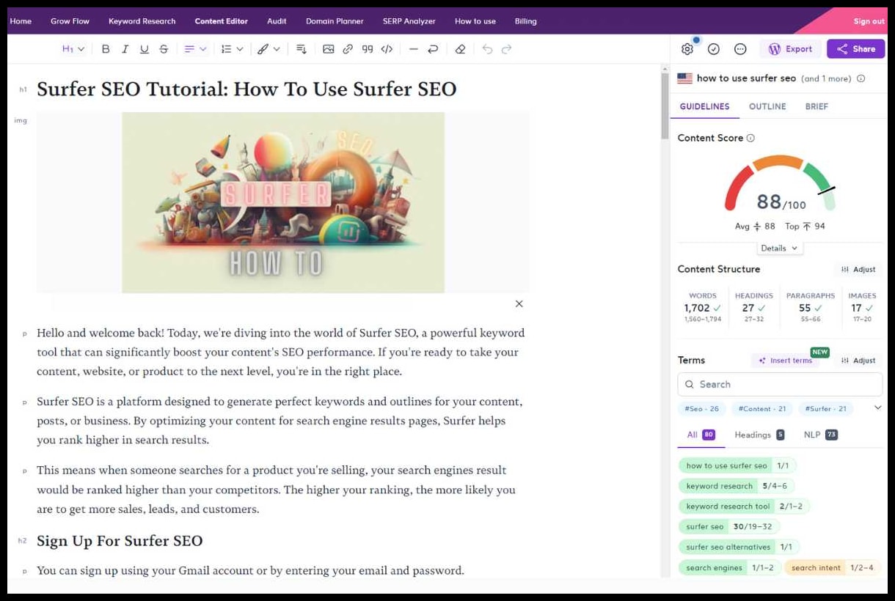895x601 pixels.
Task: Select the #Content - 21 tag filter
Action: pyautogui.click(x=762, y=409)
